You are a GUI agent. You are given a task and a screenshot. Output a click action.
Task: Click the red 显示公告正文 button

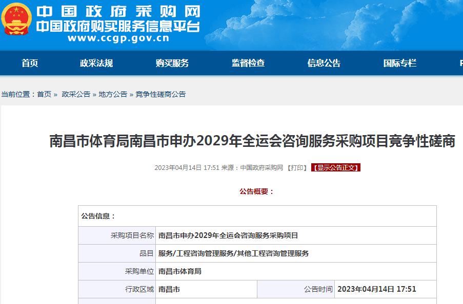coord(336,167)
